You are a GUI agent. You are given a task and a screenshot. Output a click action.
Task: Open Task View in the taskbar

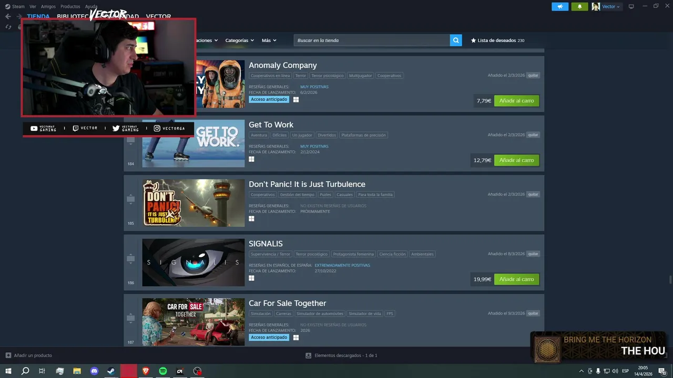click(42, 371)
